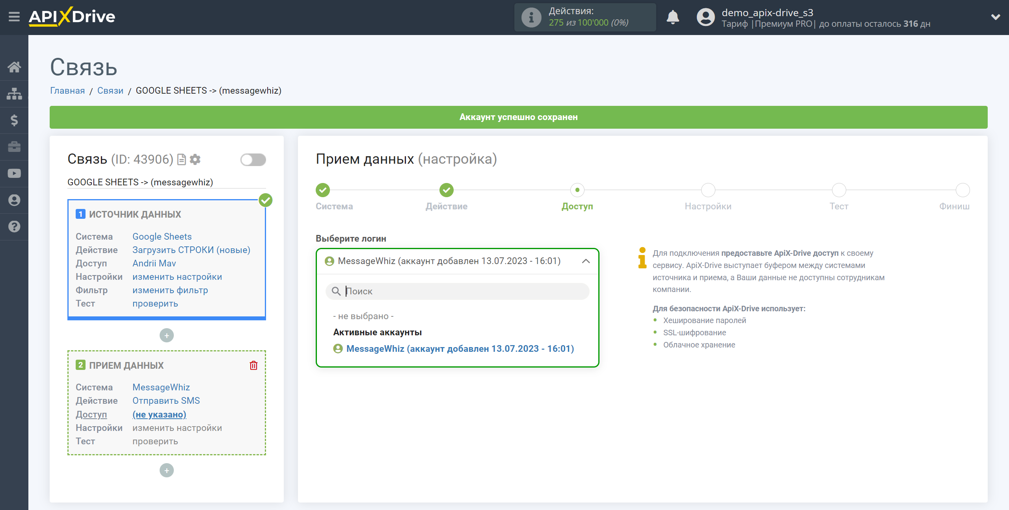Open notifications bell
This screenshot has width=1009, height=510.
tap(673, 17)
